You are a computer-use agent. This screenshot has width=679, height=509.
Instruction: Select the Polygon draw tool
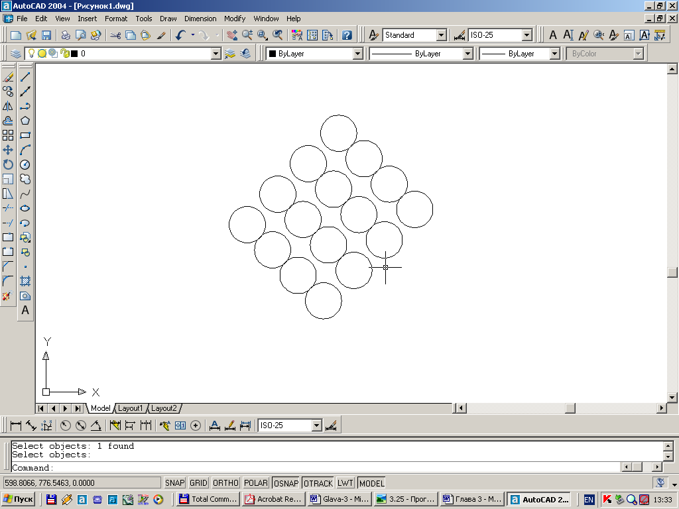[x=25, y=121]
